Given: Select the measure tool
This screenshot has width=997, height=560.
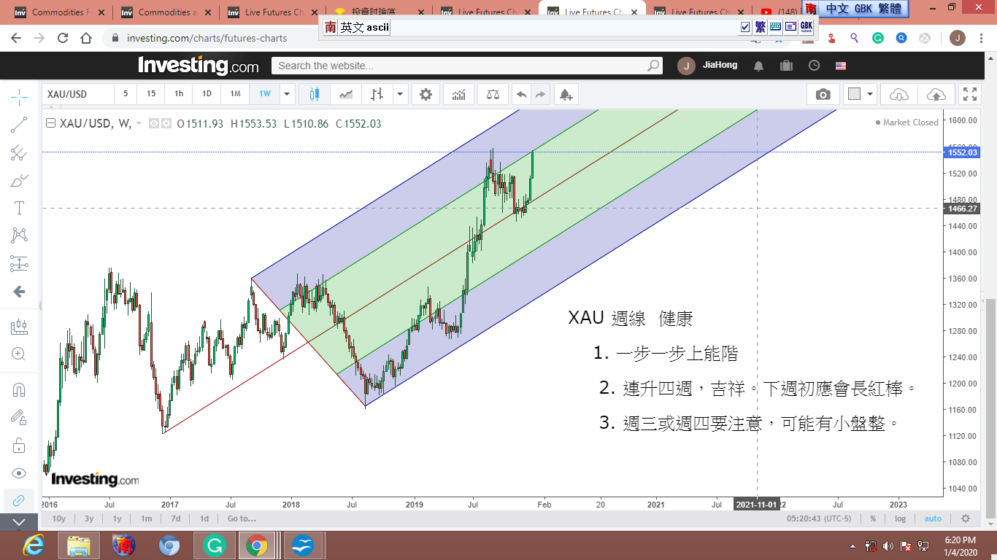Looking at the screenshot, I should (x=19, y=327).
